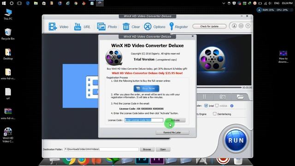Click the preview playback progress slider
295x166 pixels.
click(219, 88)
